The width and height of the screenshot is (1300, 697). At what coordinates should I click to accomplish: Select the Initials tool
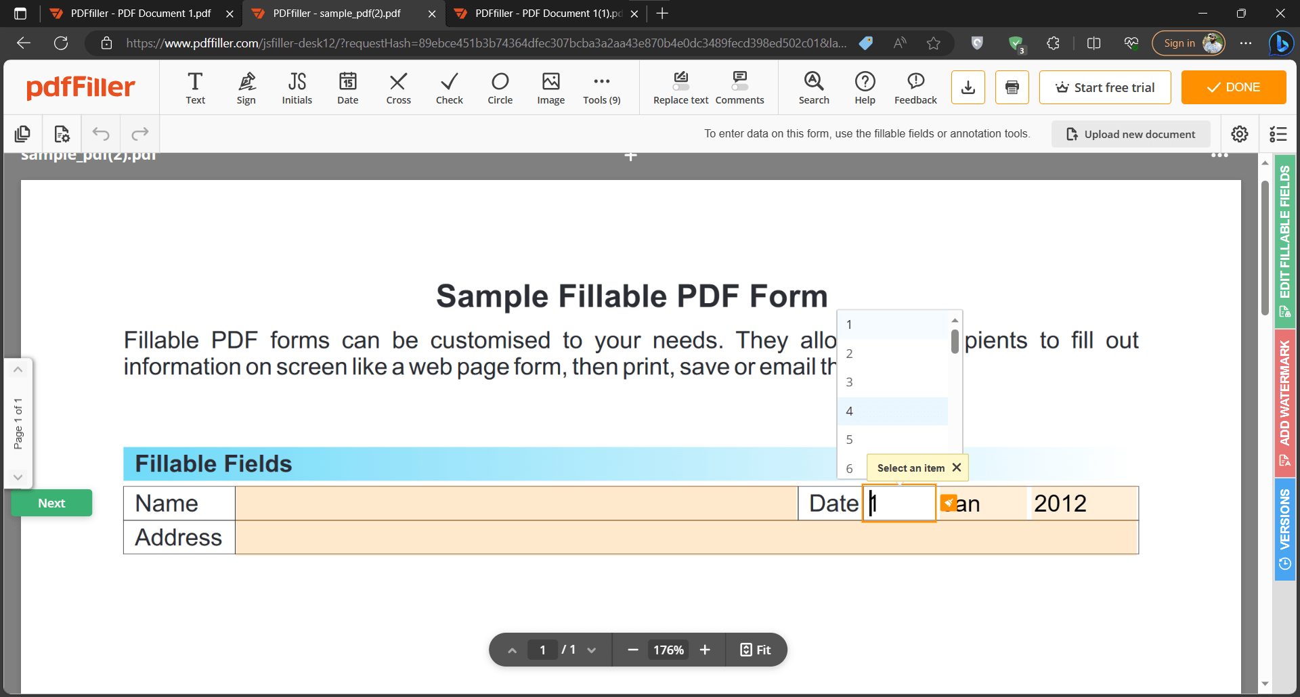[x=297, y=87]
